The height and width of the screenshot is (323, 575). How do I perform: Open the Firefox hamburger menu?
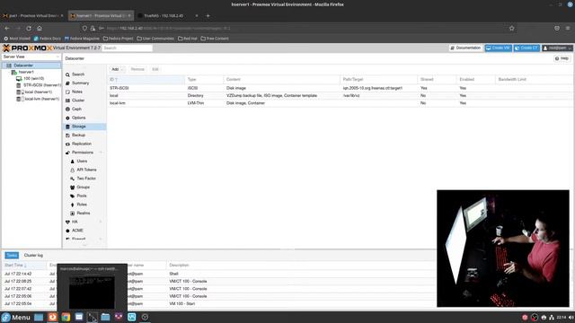[568, 28]
